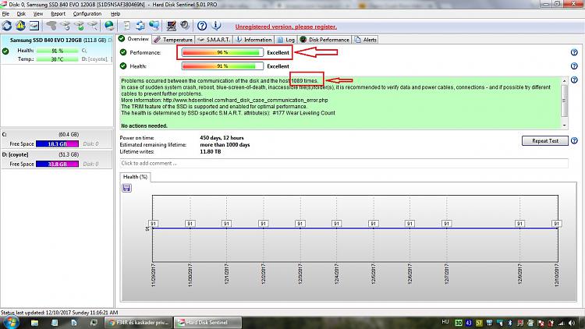
Task: Click the help icon beside the status text box
Action: tap(574, 80)
